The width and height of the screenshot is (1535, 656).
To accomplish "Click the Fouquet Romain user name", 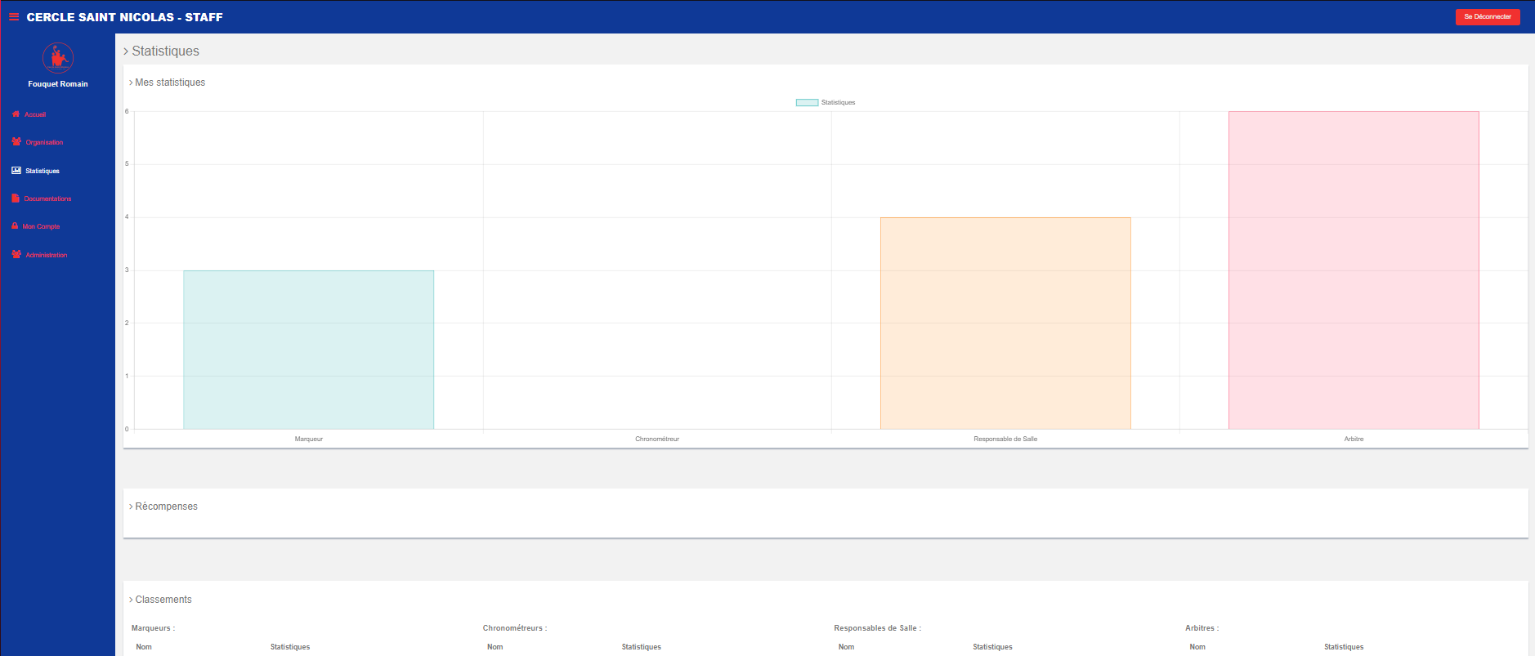I will pyautogui.click(x=57, y=84).
